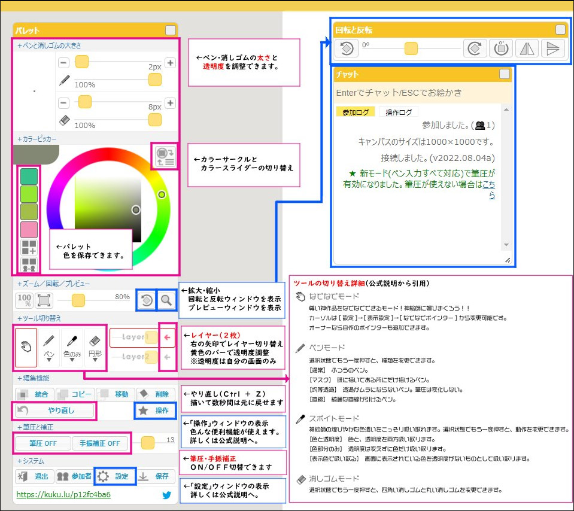Open the eraser shape dropdown under 円形
The width and height of the screenshot is (574, 511).
(x=95, y=360)
